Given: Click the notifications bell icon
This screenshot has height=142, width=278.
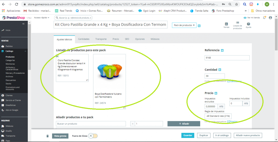Looking at the screenshot, I should click(264, 18).
